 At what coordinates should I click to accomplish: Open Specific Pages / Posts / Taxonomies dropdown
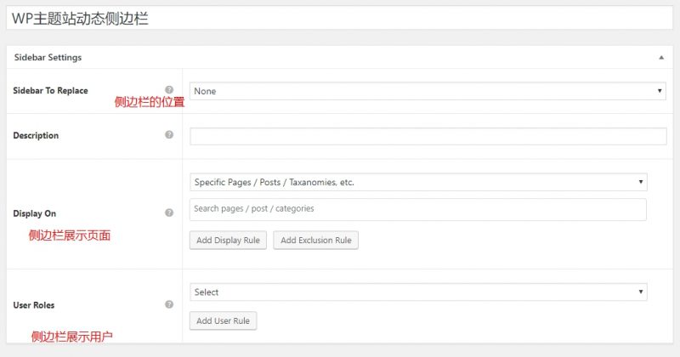pyautogui.click(x=418, y=182)
